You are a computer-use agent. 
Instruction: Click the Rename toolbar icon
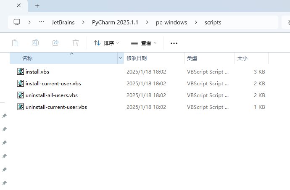(x=35, y=43)
